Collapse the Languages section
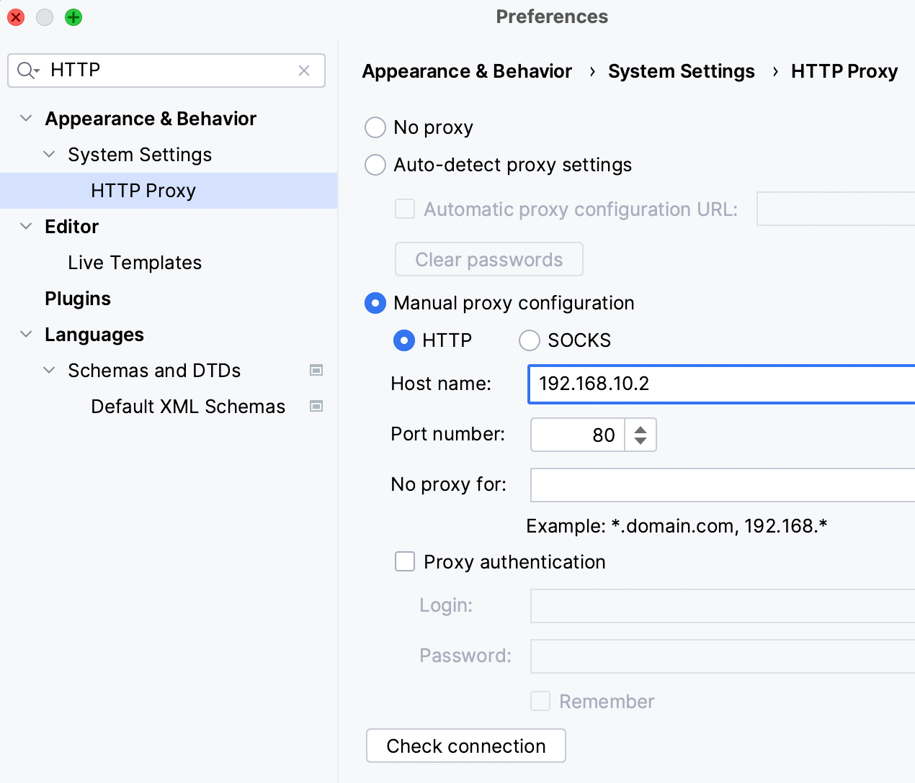Screen dimensions: 915x783 26,334
